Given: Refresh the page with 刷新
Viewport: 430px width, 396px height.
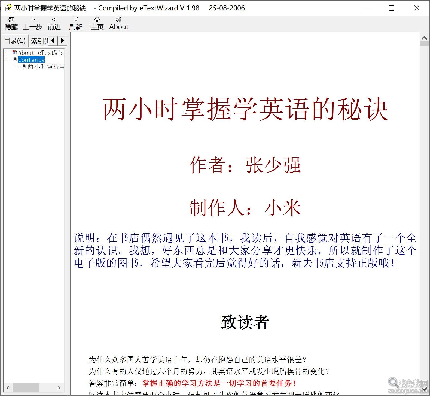Looking at the screenshot, I should pyautogui.click(x=76, y=23).
